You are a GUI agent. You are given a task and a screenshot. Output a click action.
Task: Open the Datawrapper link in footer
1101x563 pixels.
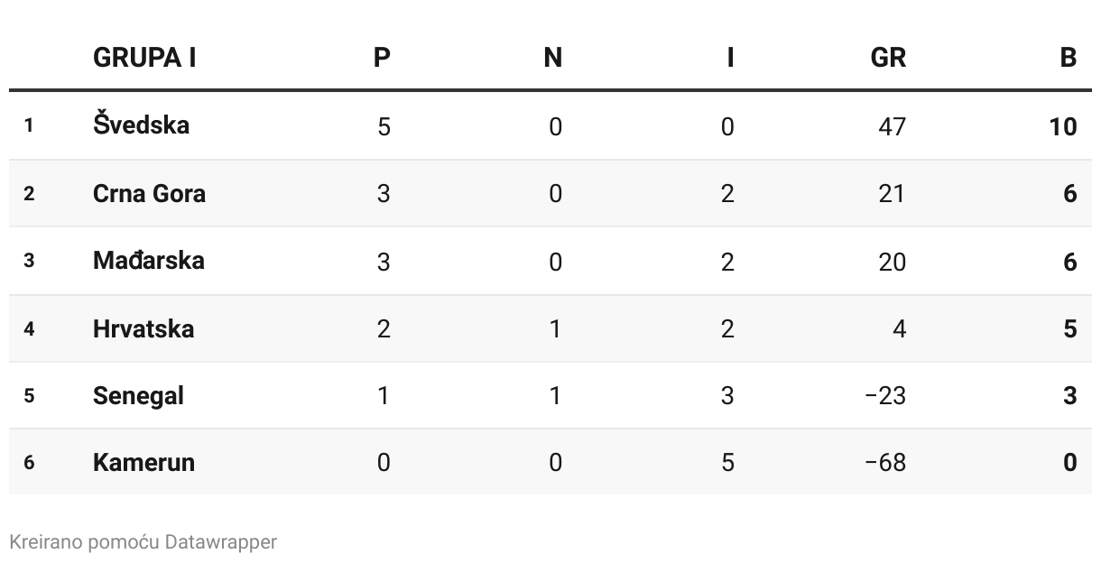pyautogui.click(x=220, y=542)
